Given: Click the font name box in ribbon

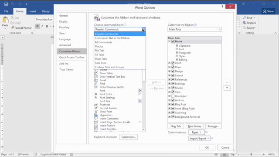Looking at the screenshot, I should (x=44, y=20).
